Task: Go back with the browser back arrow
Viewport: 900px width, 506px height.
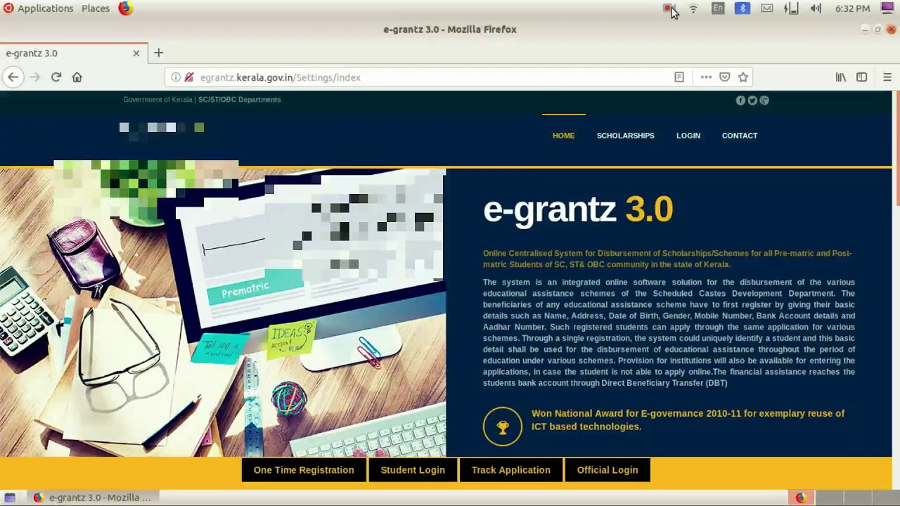Action: coord(13,77)
